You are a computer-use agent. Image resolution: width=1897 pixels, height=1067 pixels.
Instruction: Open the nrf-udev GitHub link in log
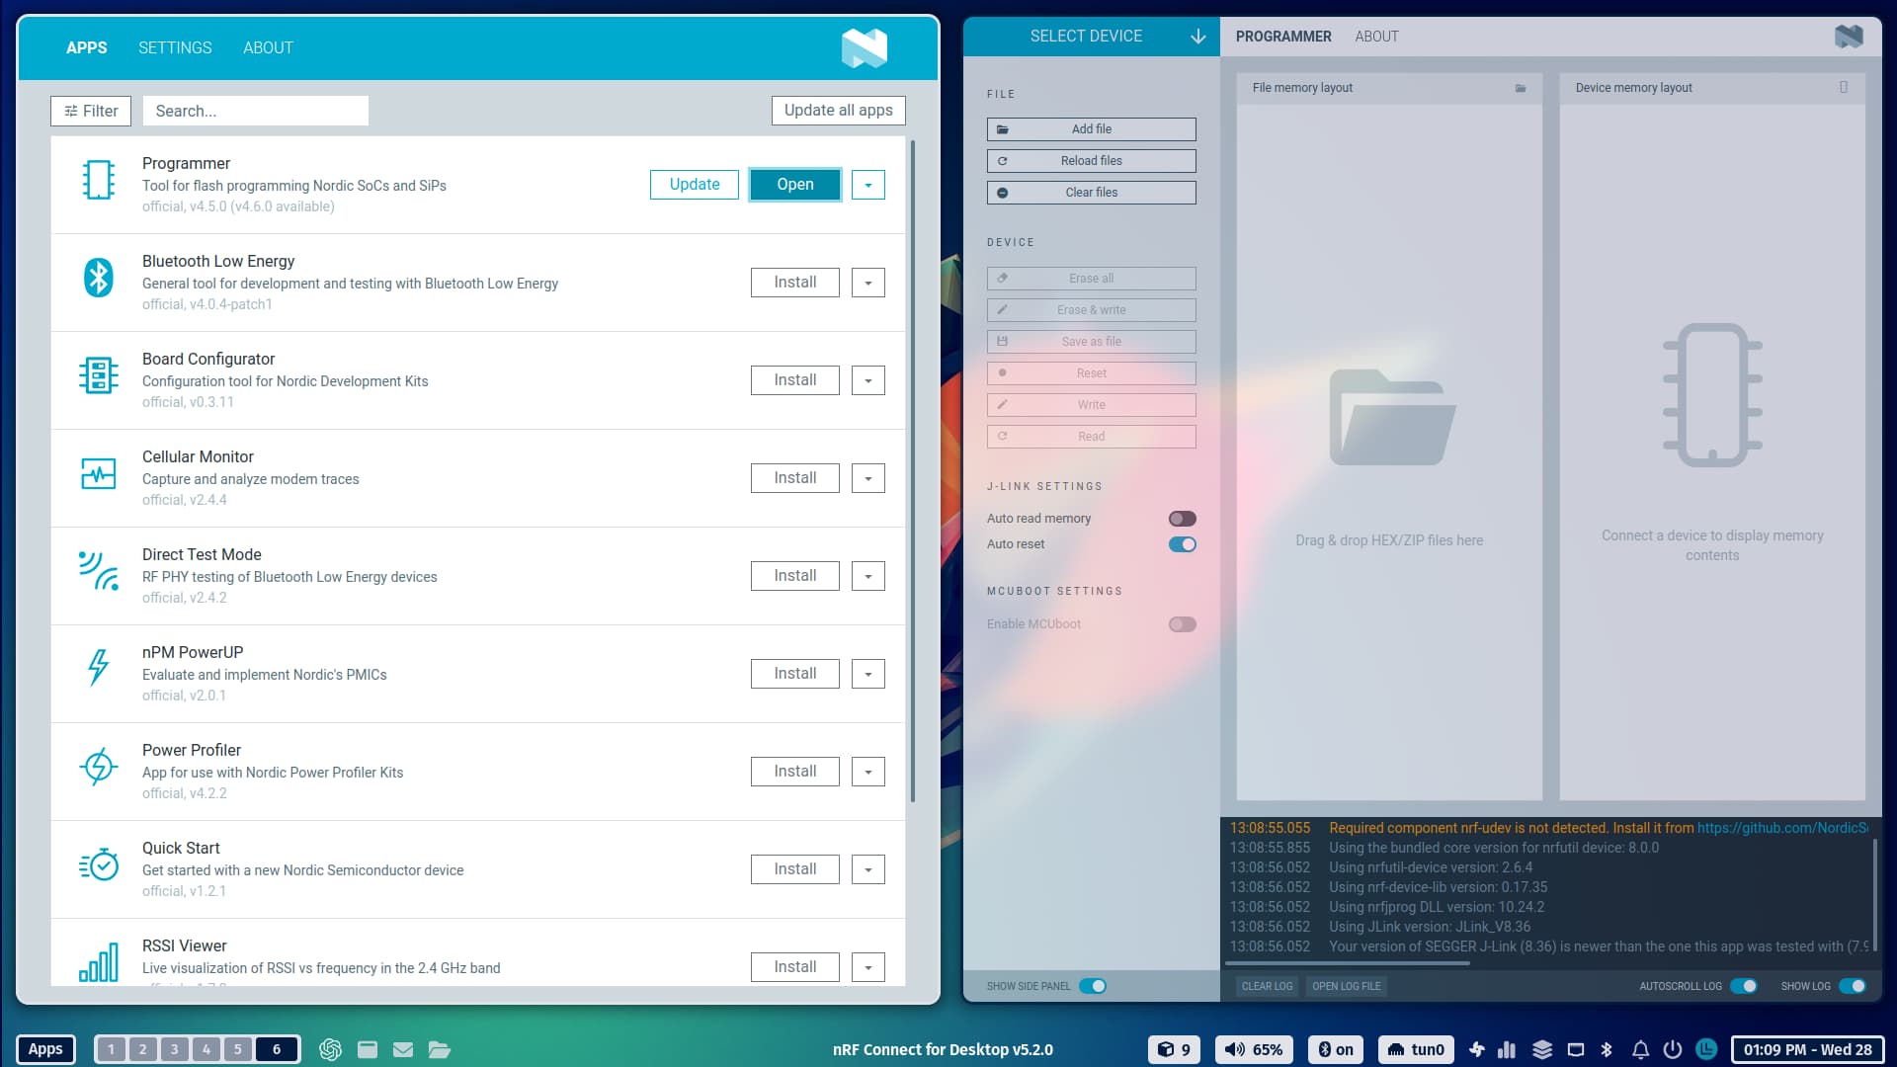tap(1782, 828)
